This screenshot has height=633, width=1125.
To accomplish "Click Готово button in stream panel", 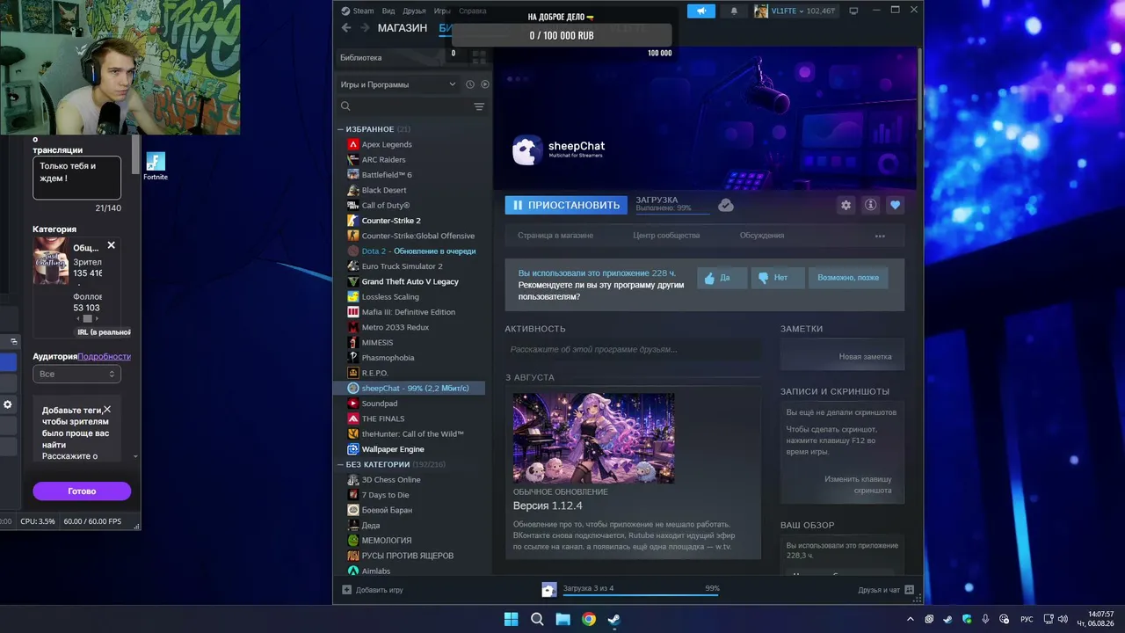I will point(82,491).
